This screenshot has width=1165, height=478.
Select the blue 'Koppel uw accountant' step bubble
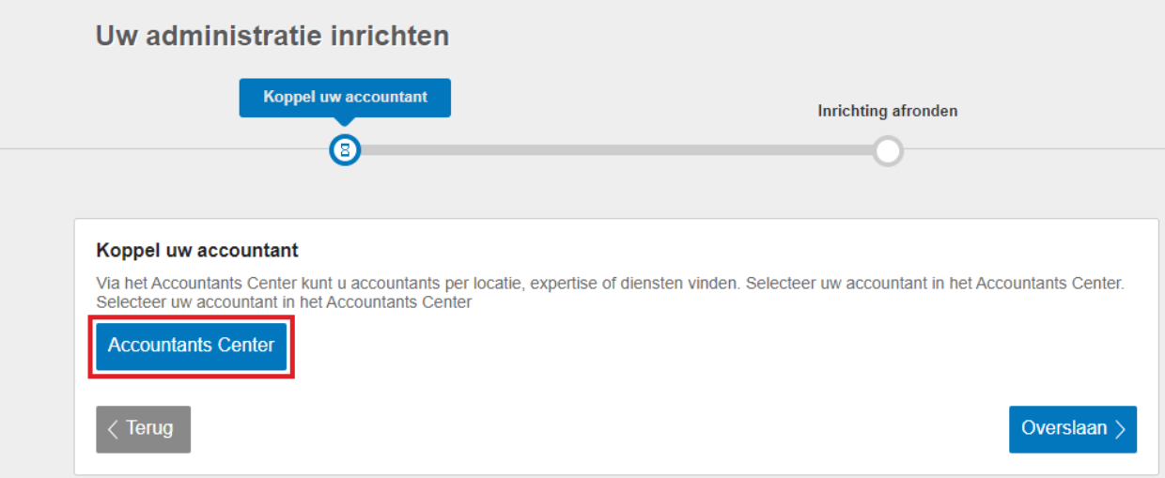click(345, 98)
